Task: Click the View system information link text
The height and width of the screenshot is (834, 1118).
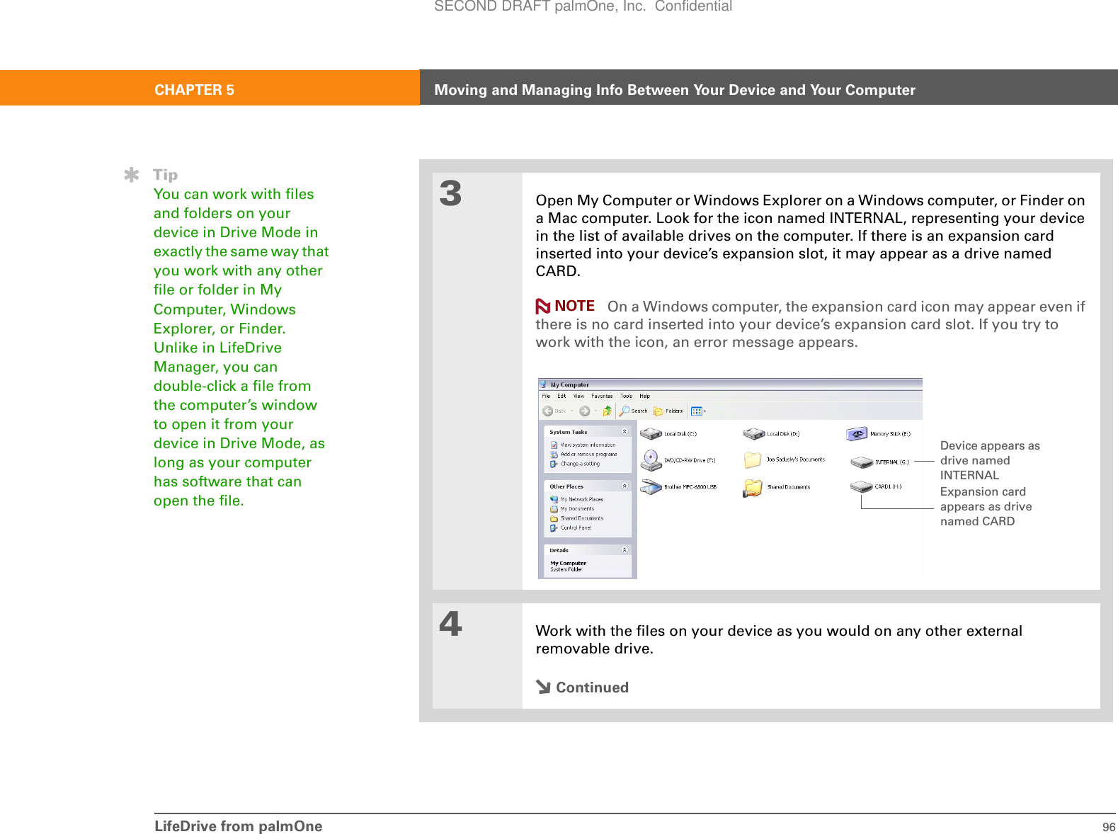Action: tap(588, 445)
